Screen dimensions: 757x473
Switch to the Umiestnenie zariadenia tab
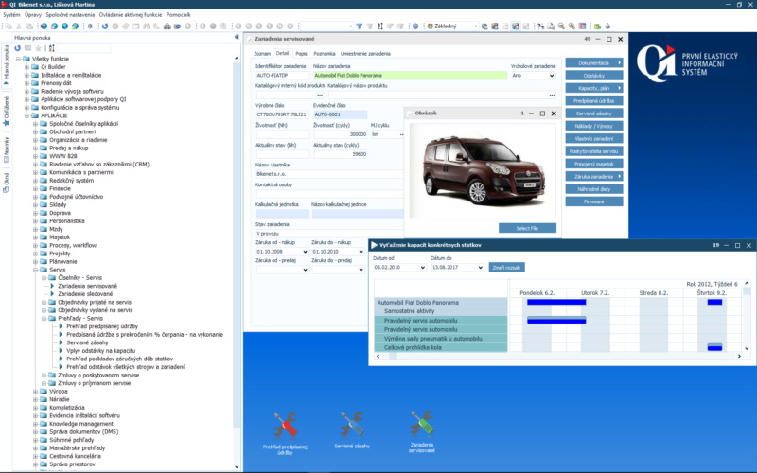(365, 54)
